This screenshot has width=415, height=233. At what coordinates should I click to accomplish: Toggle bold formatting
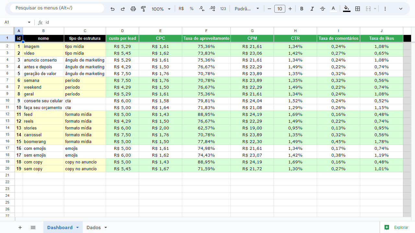302,9
